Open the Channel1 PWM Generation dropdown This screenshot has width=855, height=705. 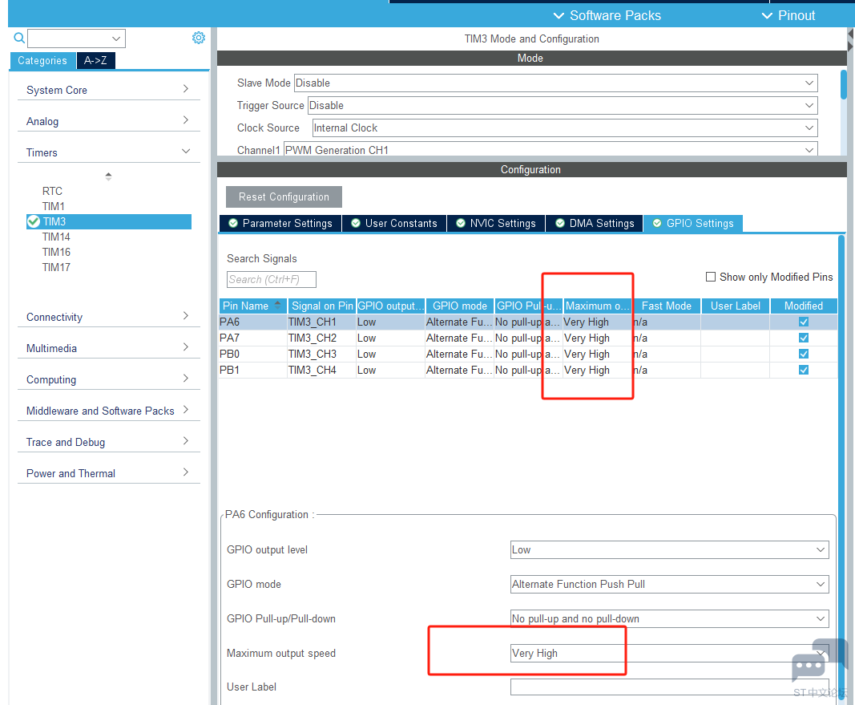coord(551,149)
